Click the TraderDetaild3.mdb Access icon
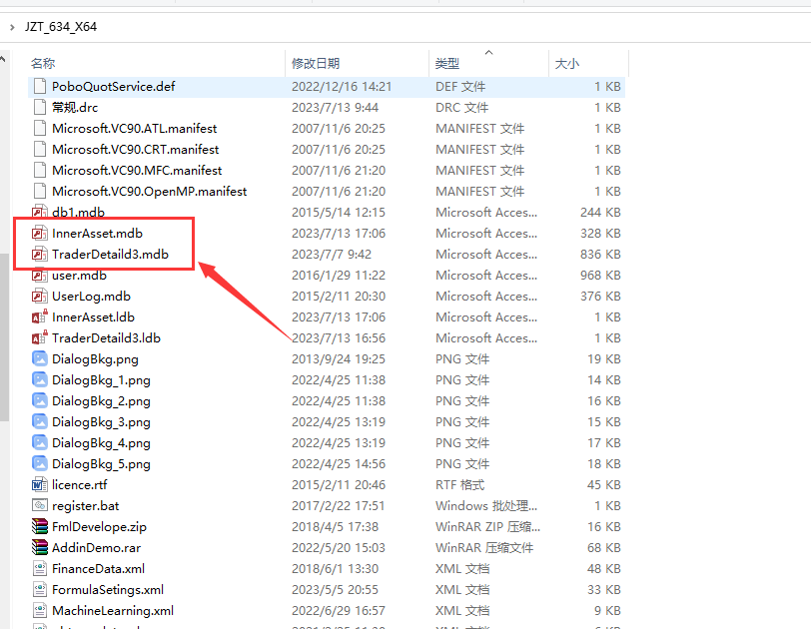This screenshot has width=811, height=629. click(40, 255)
